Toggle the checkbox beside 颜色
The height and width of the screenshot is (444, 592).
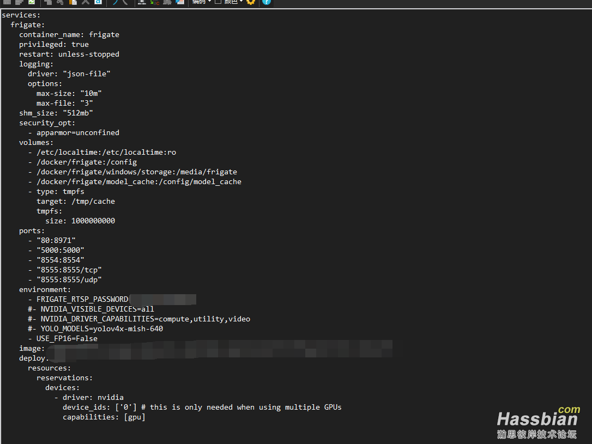point(218,2)
